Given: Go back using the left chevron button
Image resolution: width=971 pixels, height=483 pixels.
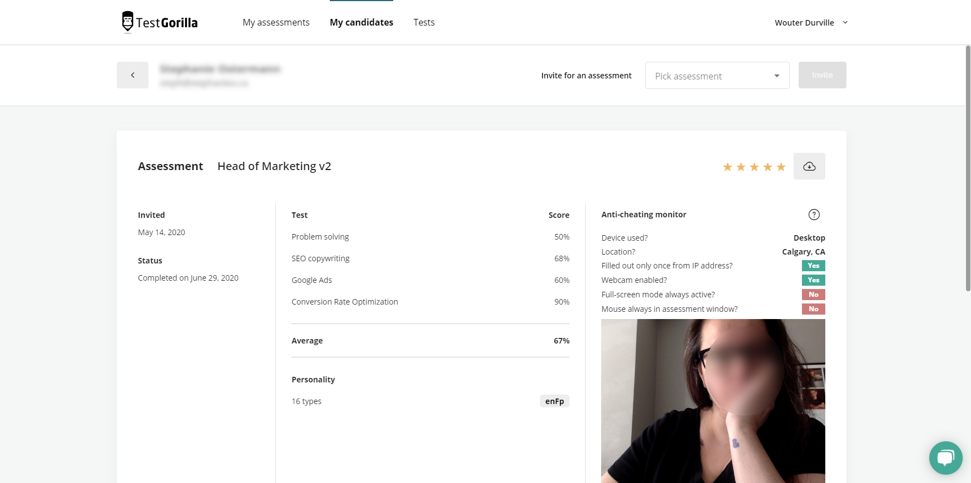Looking at the screenshot, I should (x=132, y=75).
